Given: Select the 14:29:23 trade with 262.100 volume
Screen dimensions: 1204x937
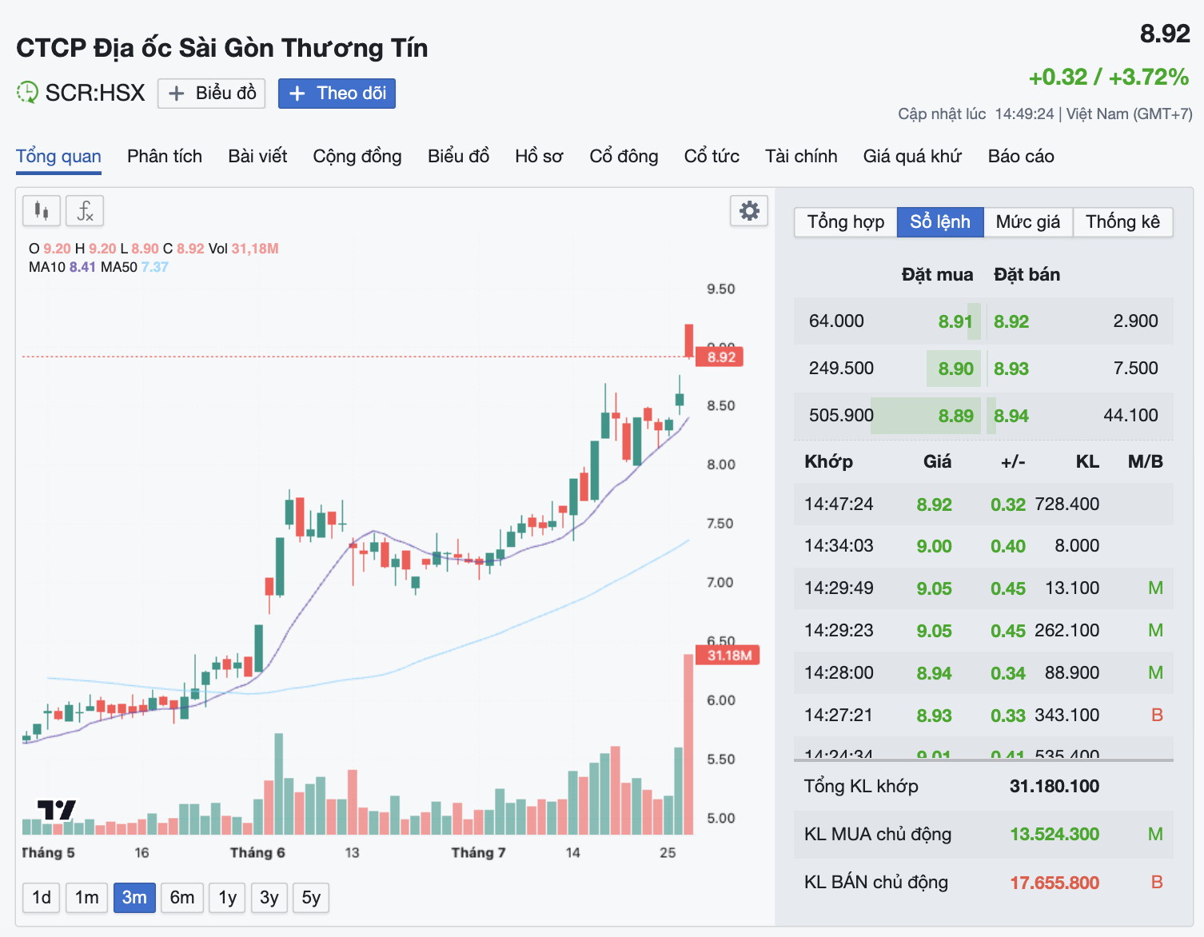Looking at the screenshot, I should [983, 631].
